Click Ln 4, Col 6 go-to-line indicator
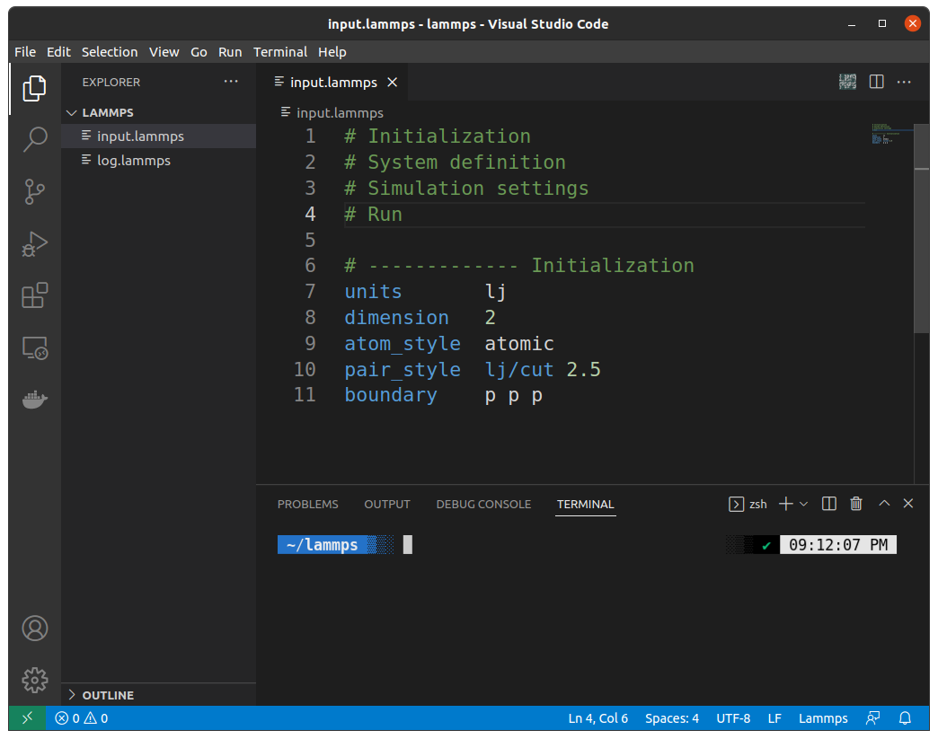The image size is (938, 739). coord(597,718)
